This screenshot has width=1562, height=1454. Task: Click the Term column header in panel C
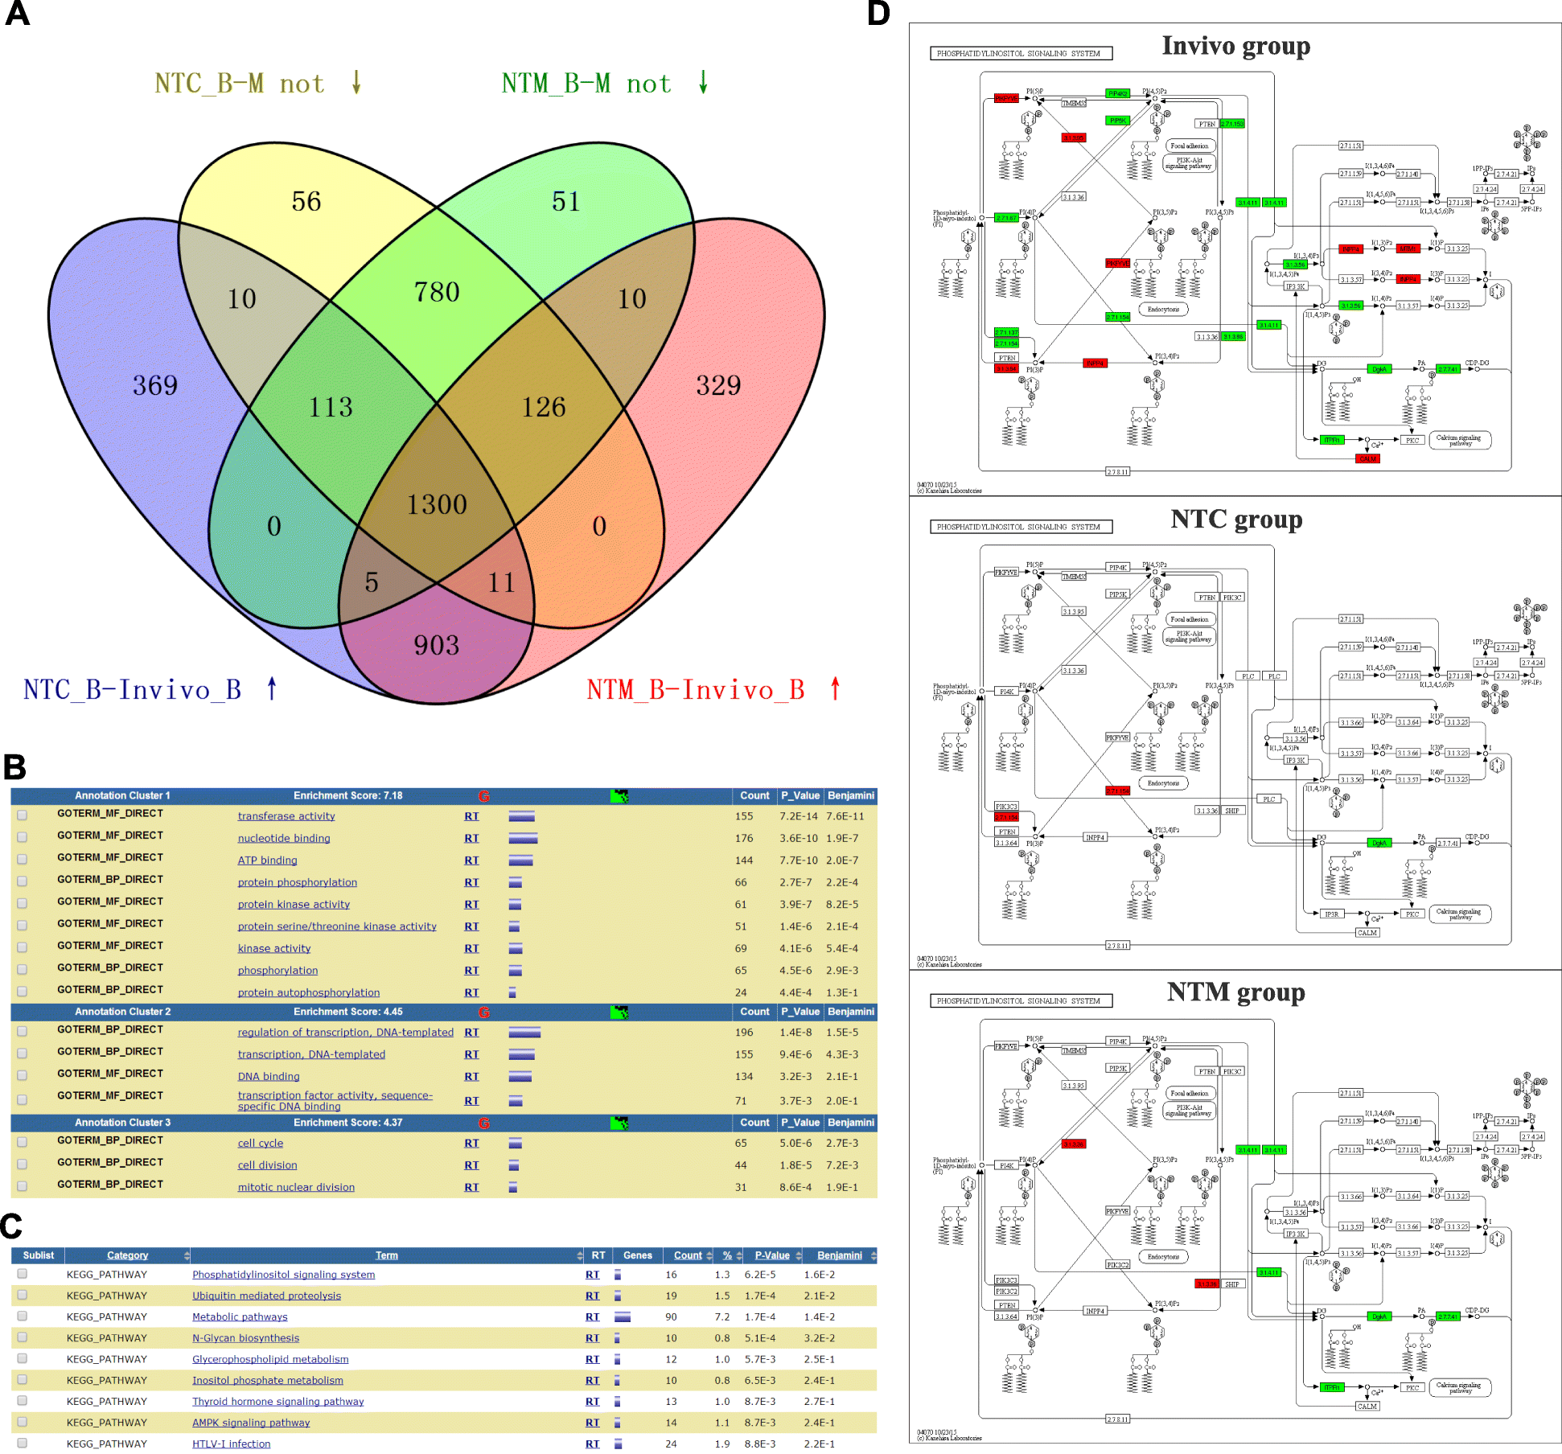(386, 1256)
